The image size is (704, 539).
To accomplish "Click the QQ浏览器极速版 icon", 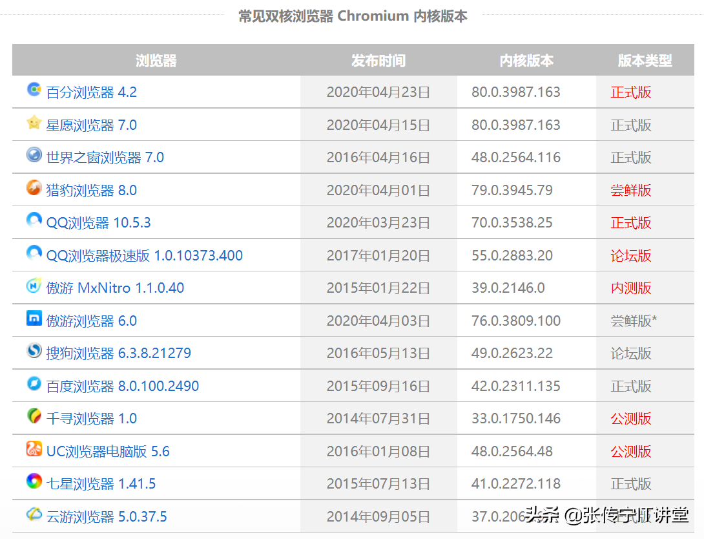I will [34, 253].
